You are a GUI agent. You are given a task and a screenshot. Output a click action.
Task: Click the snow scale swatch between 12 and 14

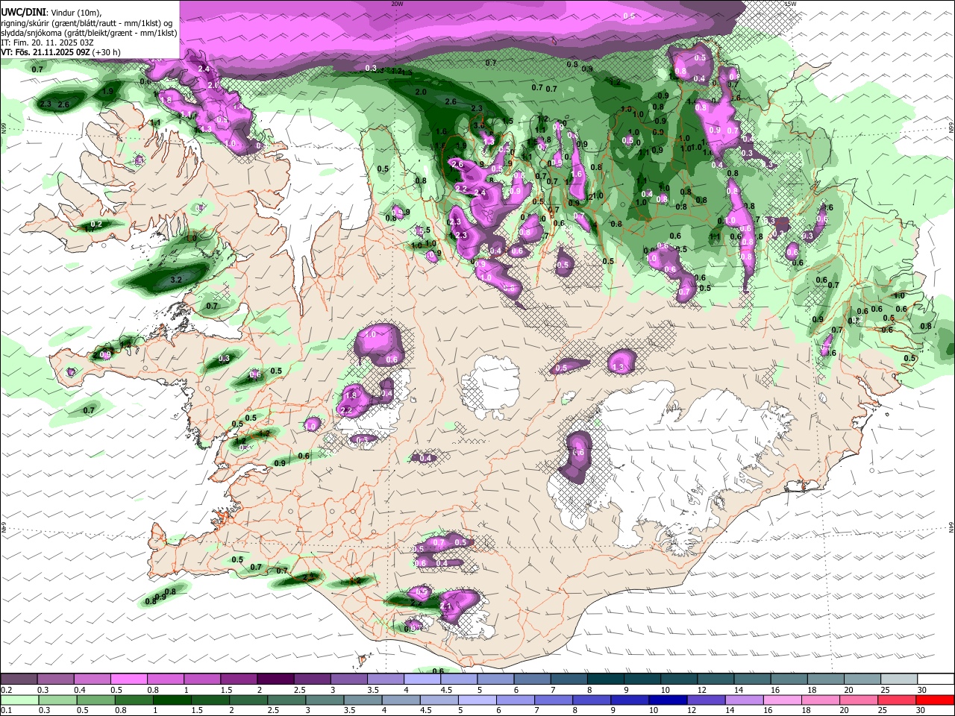716,679
